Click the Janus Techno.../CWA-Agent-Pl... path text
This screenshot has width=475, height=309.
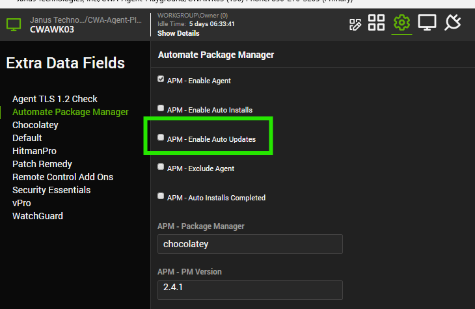coord(86,20)
